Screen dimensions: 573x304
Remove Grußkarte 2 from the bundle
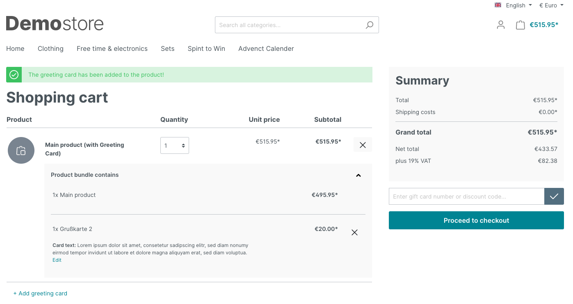point(355,233)
